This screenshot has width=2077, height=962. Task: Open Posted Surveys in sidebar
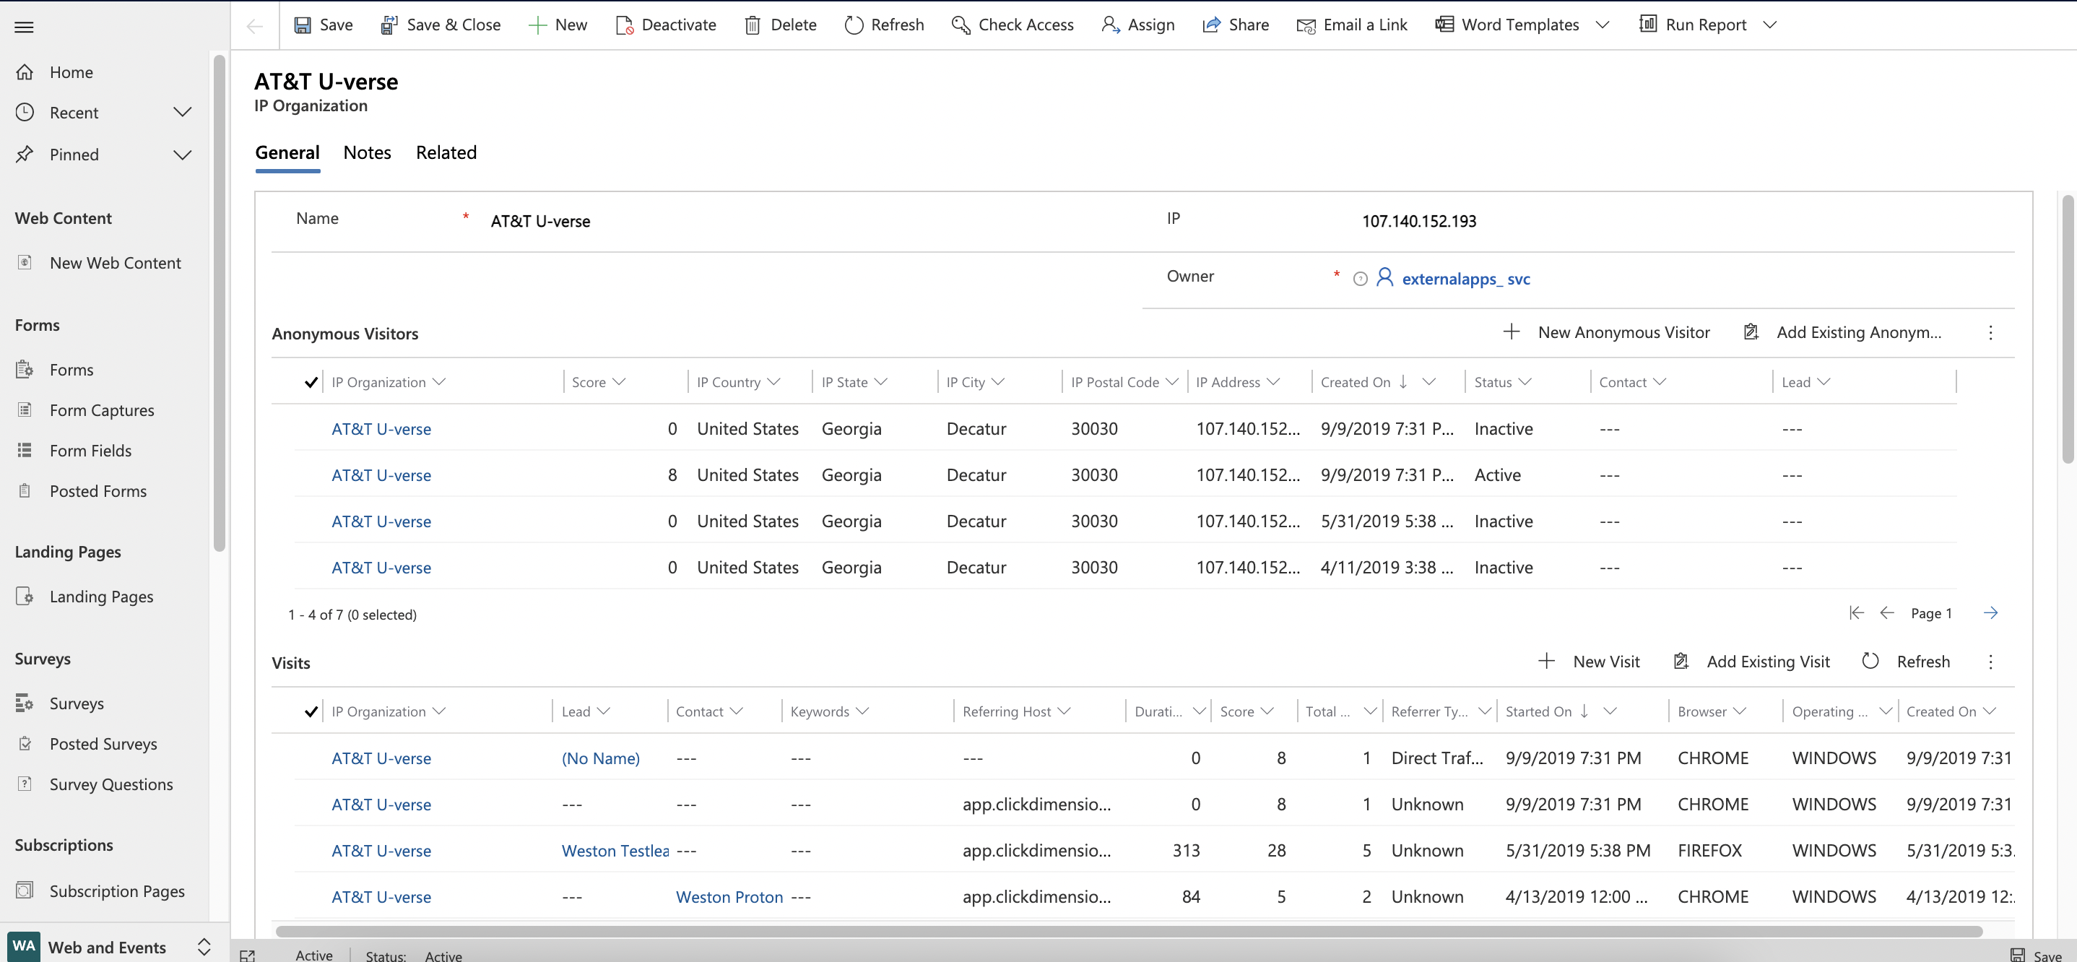pyautogui.click(x=103, y=743)
